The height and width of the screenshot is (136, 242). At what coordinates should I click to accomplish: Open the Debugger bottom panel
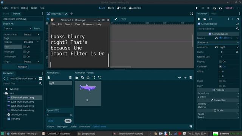[62, 127]
